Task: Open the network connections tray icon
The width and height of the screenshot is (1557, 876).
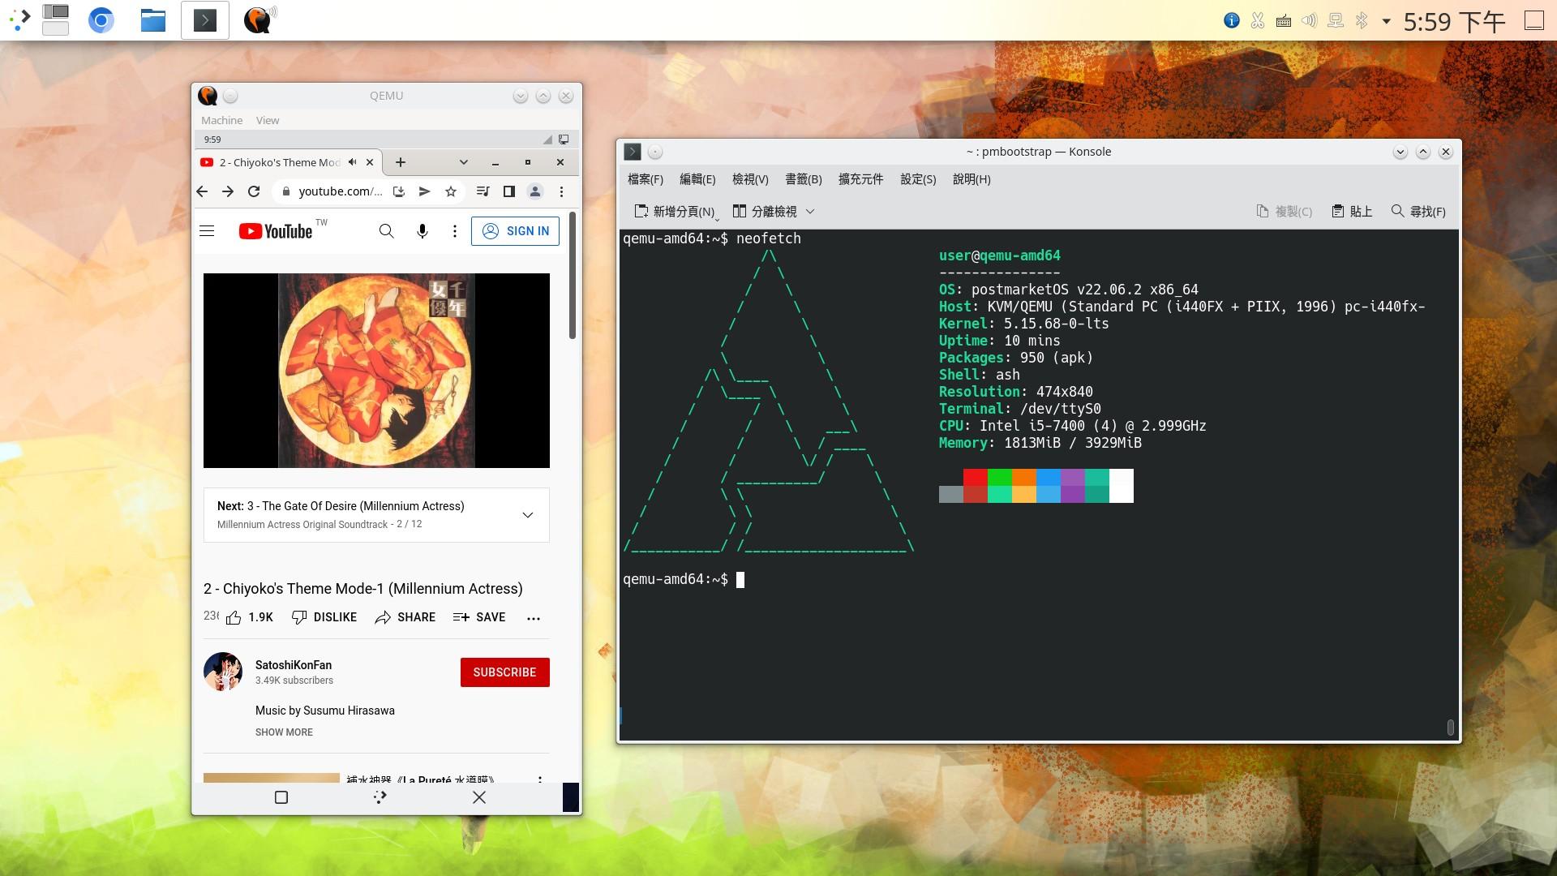Action: point(1336,21)
